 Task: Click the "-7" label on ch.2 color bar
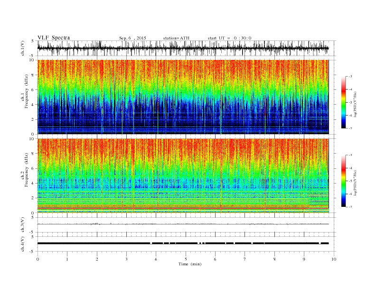tap(350, 207)
